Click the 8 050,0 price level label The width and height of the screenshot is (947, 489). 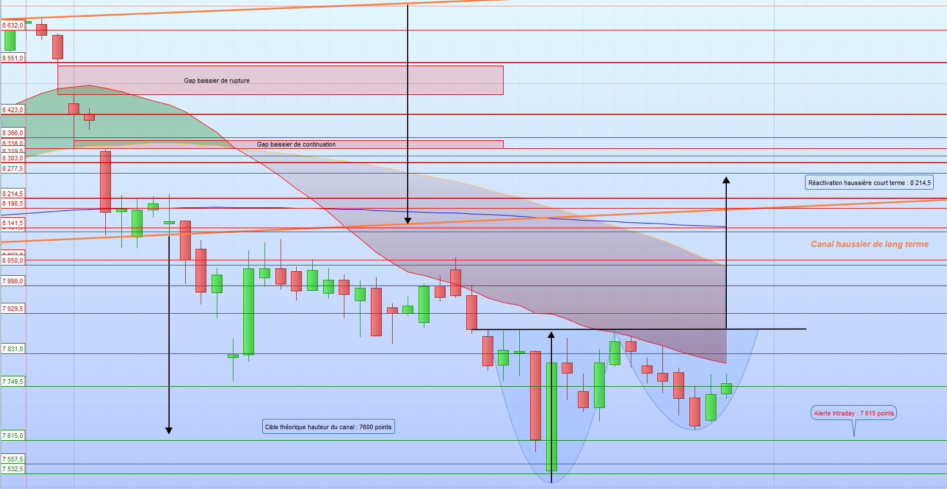[x=13, y=261]
